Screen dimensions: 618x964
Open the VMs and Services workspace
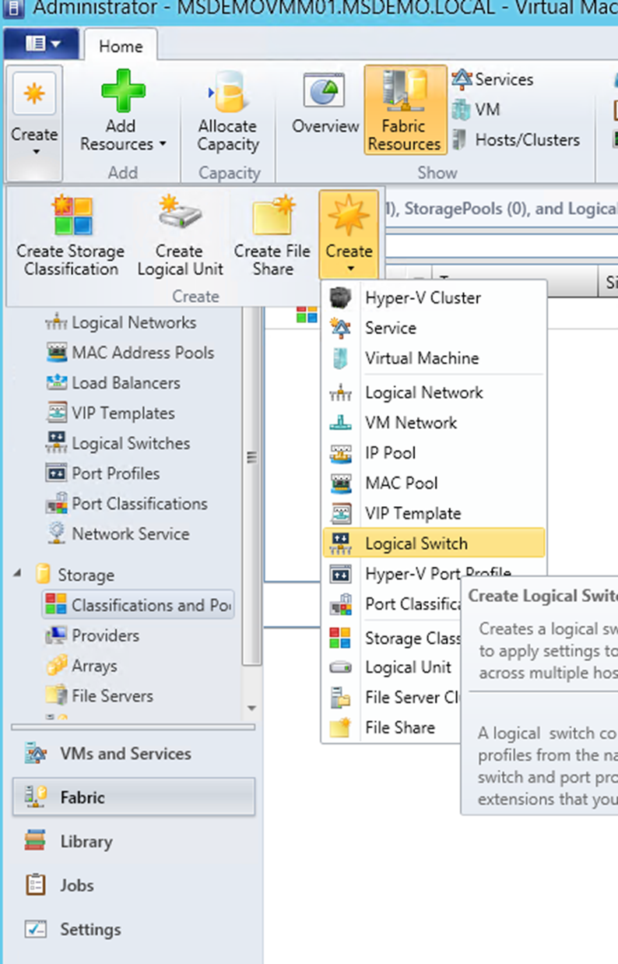coord(133,754)
